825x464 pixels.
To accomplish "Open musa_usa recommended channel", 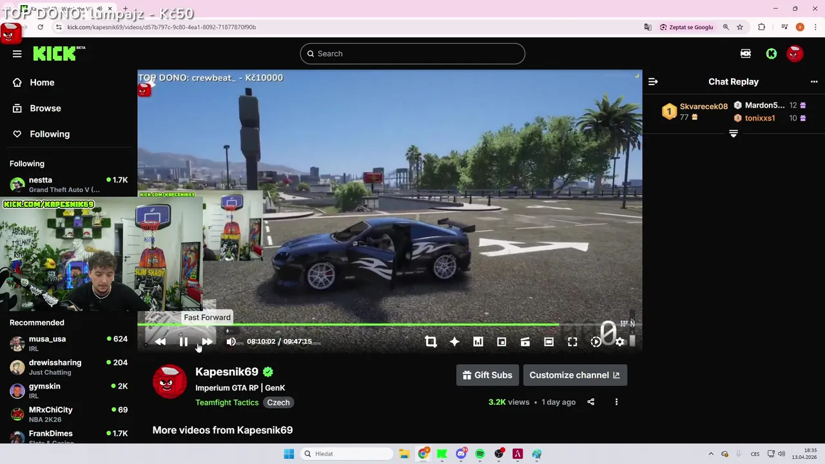I will pyautogui.click(x=68, y=343).
